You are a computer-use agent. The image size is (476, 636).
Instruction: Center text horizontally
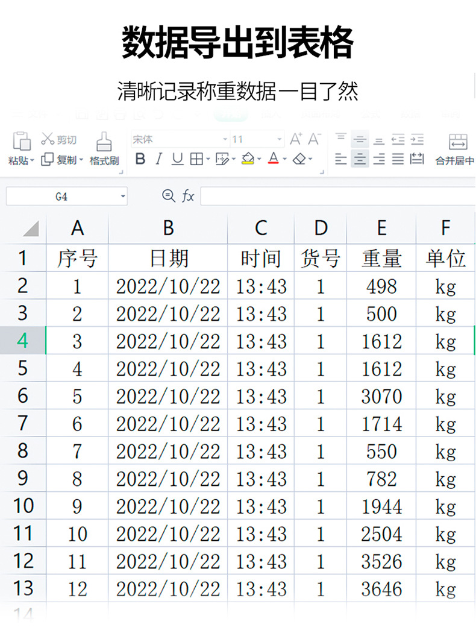[x=360, y=159]
